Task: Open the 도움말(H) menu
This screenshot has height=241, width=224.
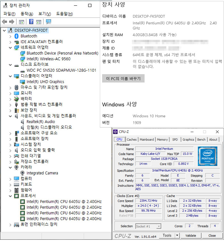Action: click(x=64, y=14)
